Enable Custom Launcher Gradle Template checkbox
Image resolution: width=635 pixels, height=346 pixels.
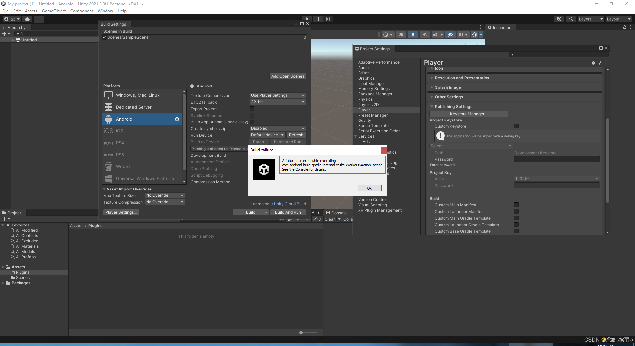(516, 225)
